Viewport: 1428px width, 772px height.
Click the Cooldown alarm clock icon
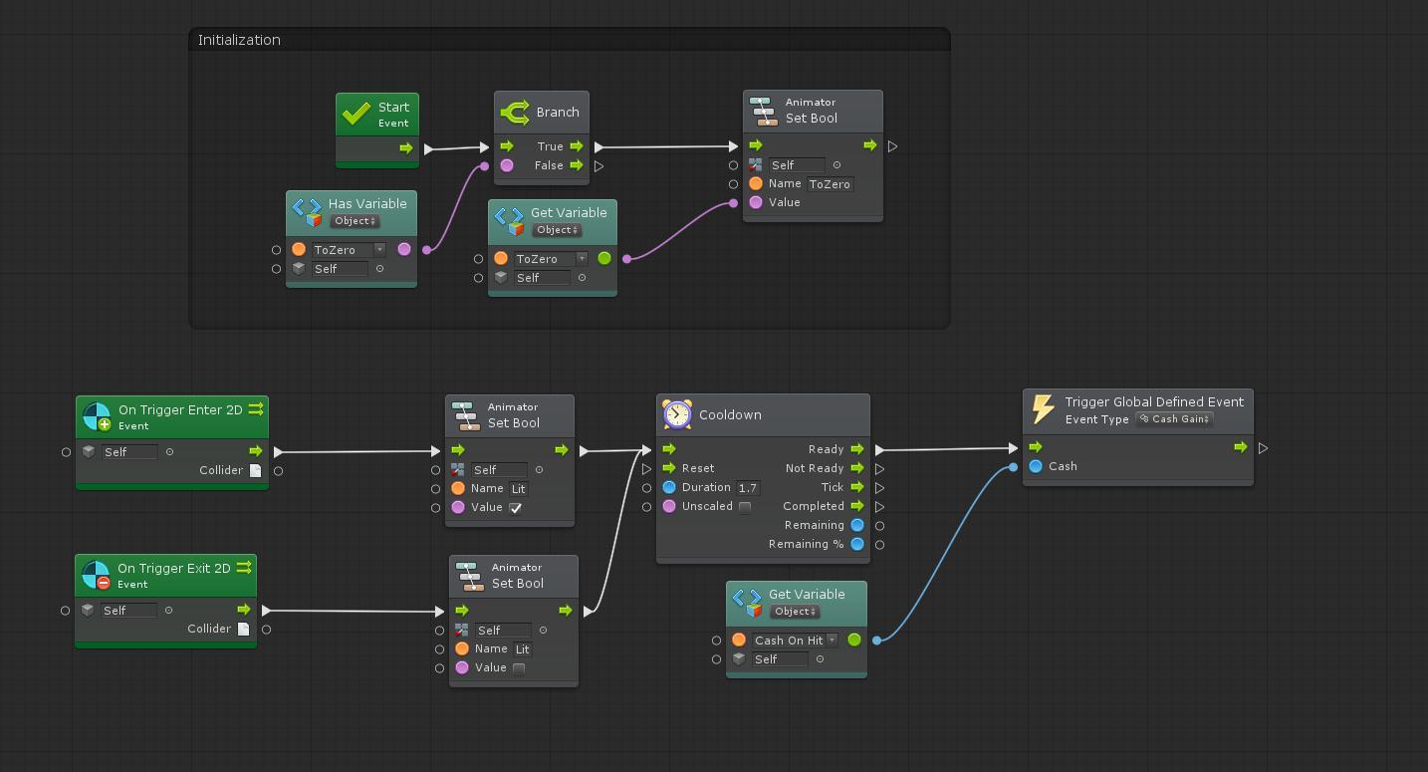tap(677, 414)
